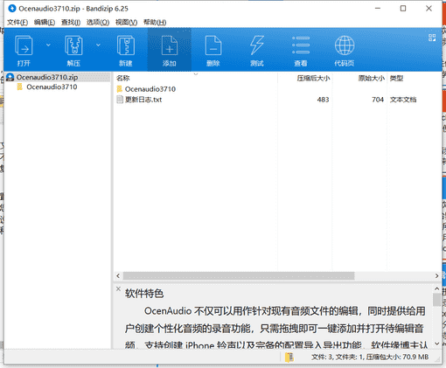
Task: Click the 添加 (Add files) toolbar icon
Action: click(x=170, y=45)
